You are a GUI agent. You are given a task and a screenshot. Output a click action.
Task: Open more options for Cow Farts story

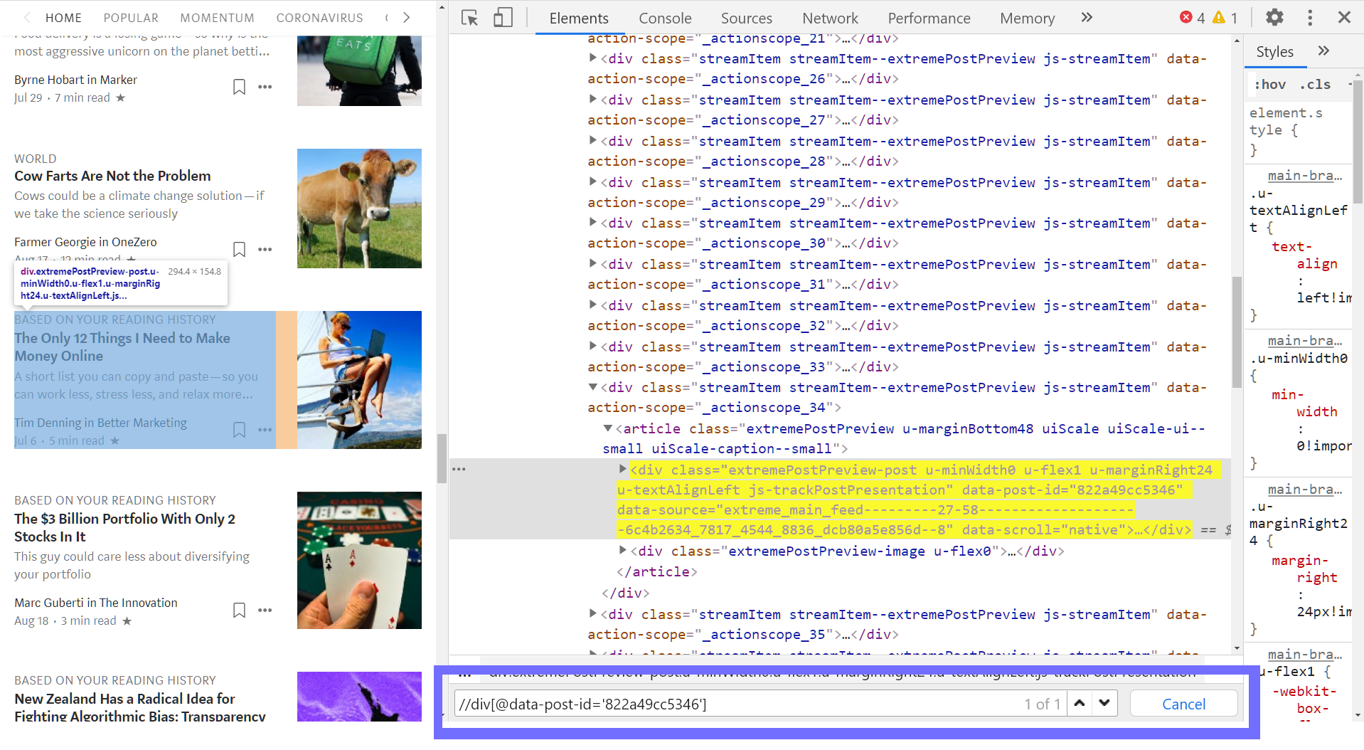pyautogui.click(x=265, y=249)
